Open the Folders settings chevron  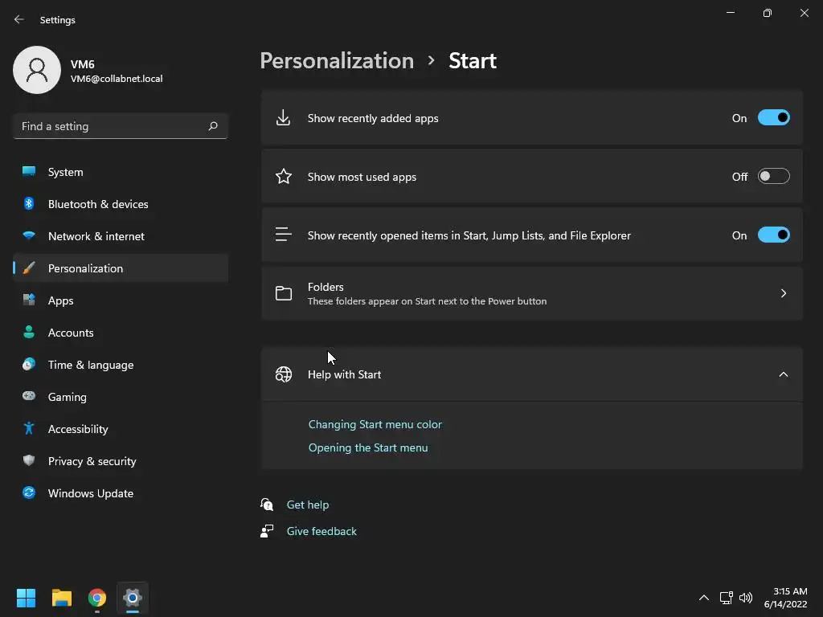click(784, 293)
